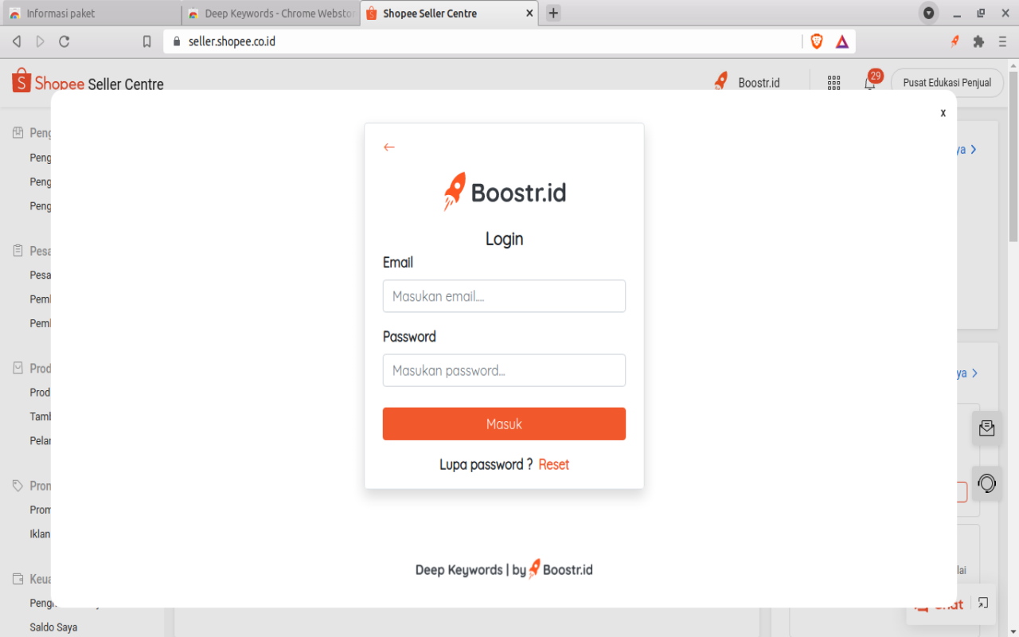
Task: Click the Boostr rocket extension icon in toolbar
Action: tap(955, 41)
